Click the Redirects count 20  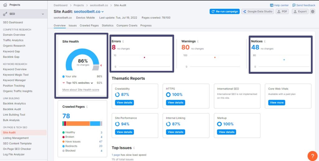coord(101,146)
